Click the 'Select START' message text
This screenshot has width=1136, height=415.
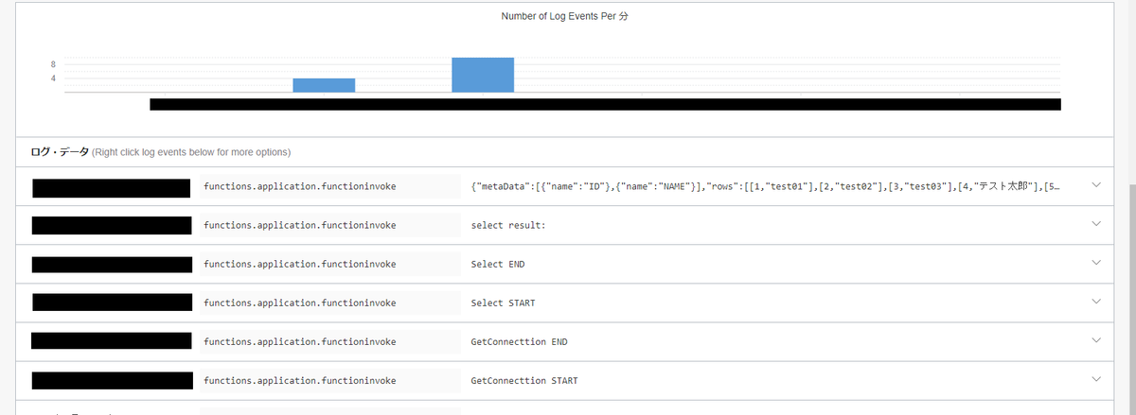503,303
